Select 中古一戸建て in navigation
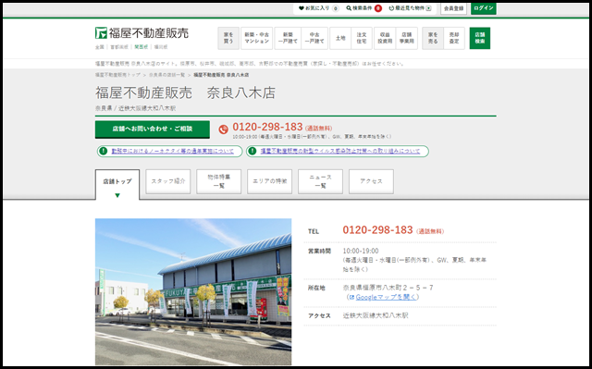The image size is (592, 369). pyautogui.click(x=314, y=38)
